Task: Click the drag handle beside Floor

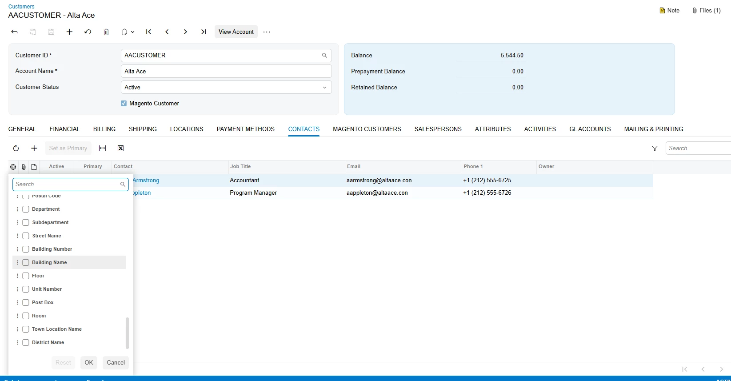Action: [x=18, y=276]
